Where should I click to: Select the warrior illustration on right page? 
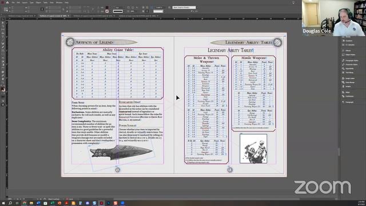253,149
